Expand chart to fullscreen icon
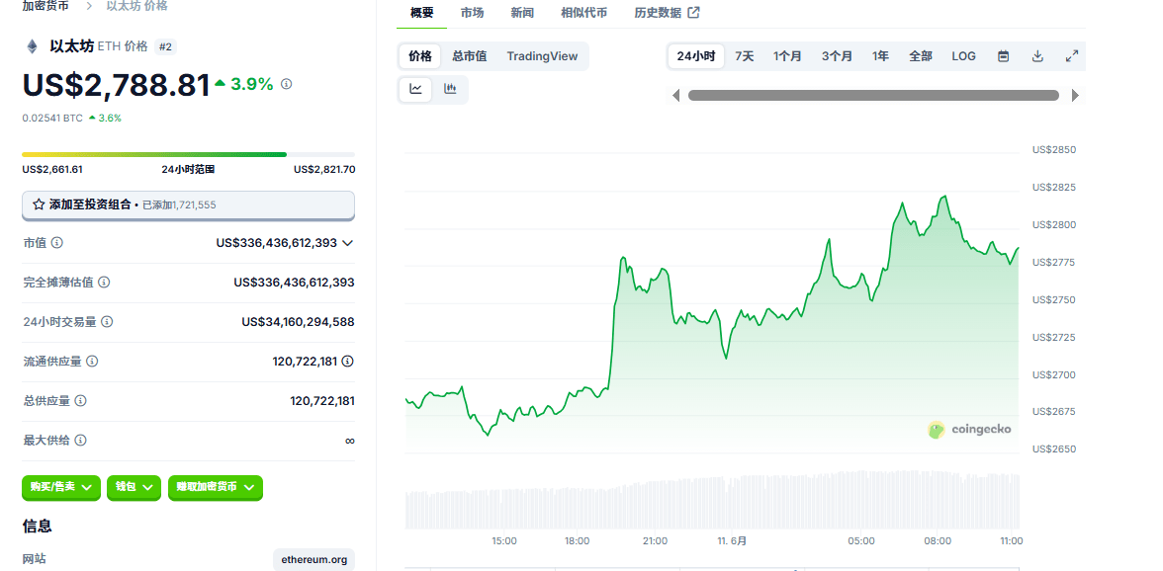Image resolution: width=1163 pixels, height=571 pixels. (x=1072, y=56)
